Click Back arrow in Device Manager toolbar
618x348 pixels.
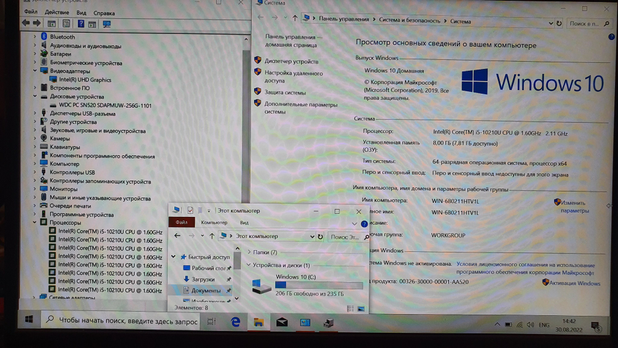pyautogui.click(x=26, y=23)
